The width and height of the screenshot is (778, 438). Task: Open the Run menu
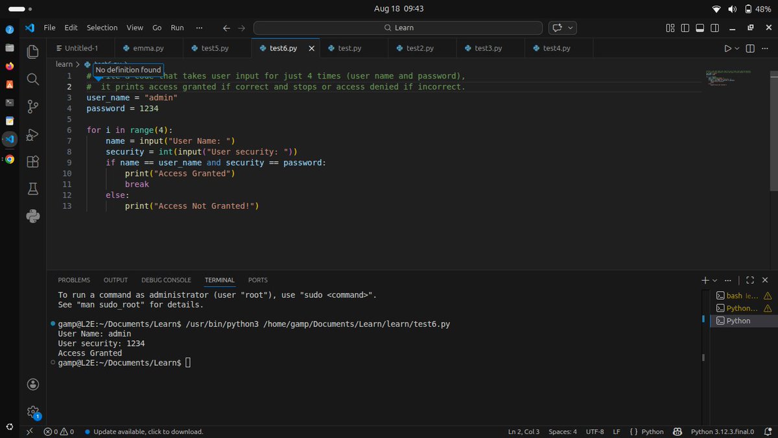click(x=177, y=28)
